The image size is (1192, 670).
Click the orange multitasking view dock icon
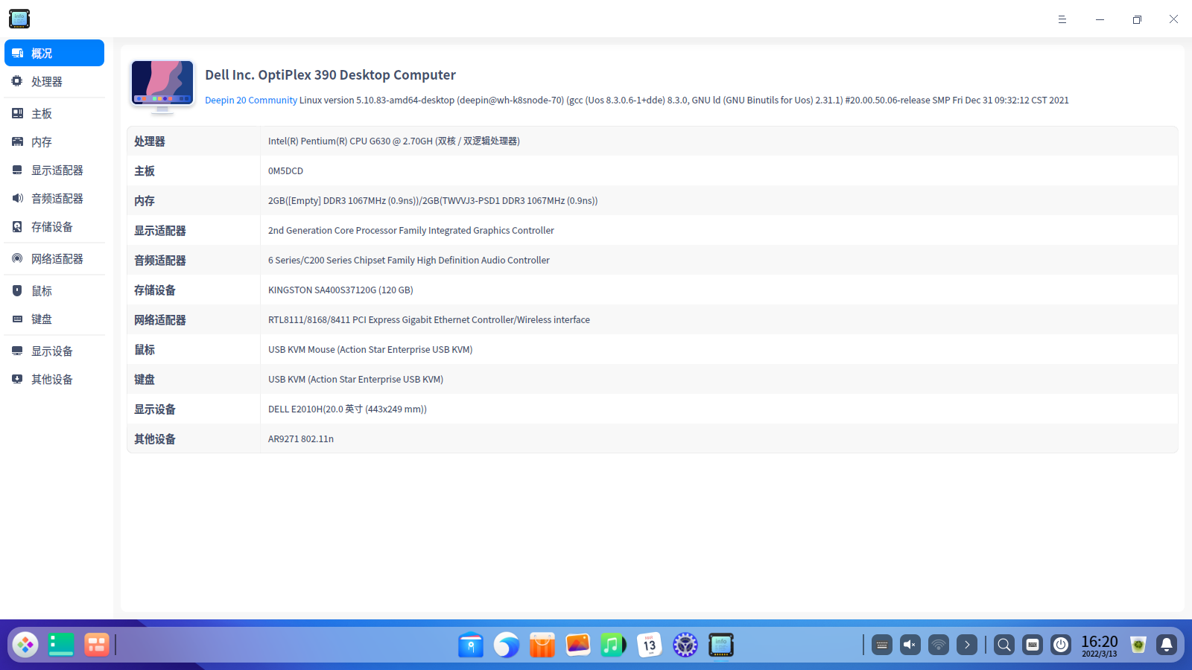coord(97,645)
